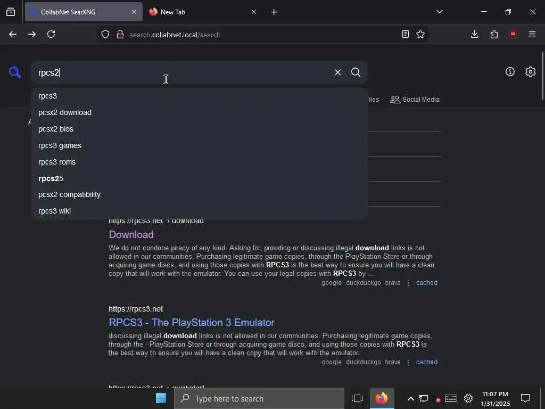Choose the pcsx2 download suggestion
Image resolution: width=545 pixels, height=409 pixels.
[199, 112]
